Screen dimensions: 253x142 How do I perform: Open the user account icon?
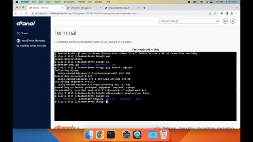click(232, 21)
